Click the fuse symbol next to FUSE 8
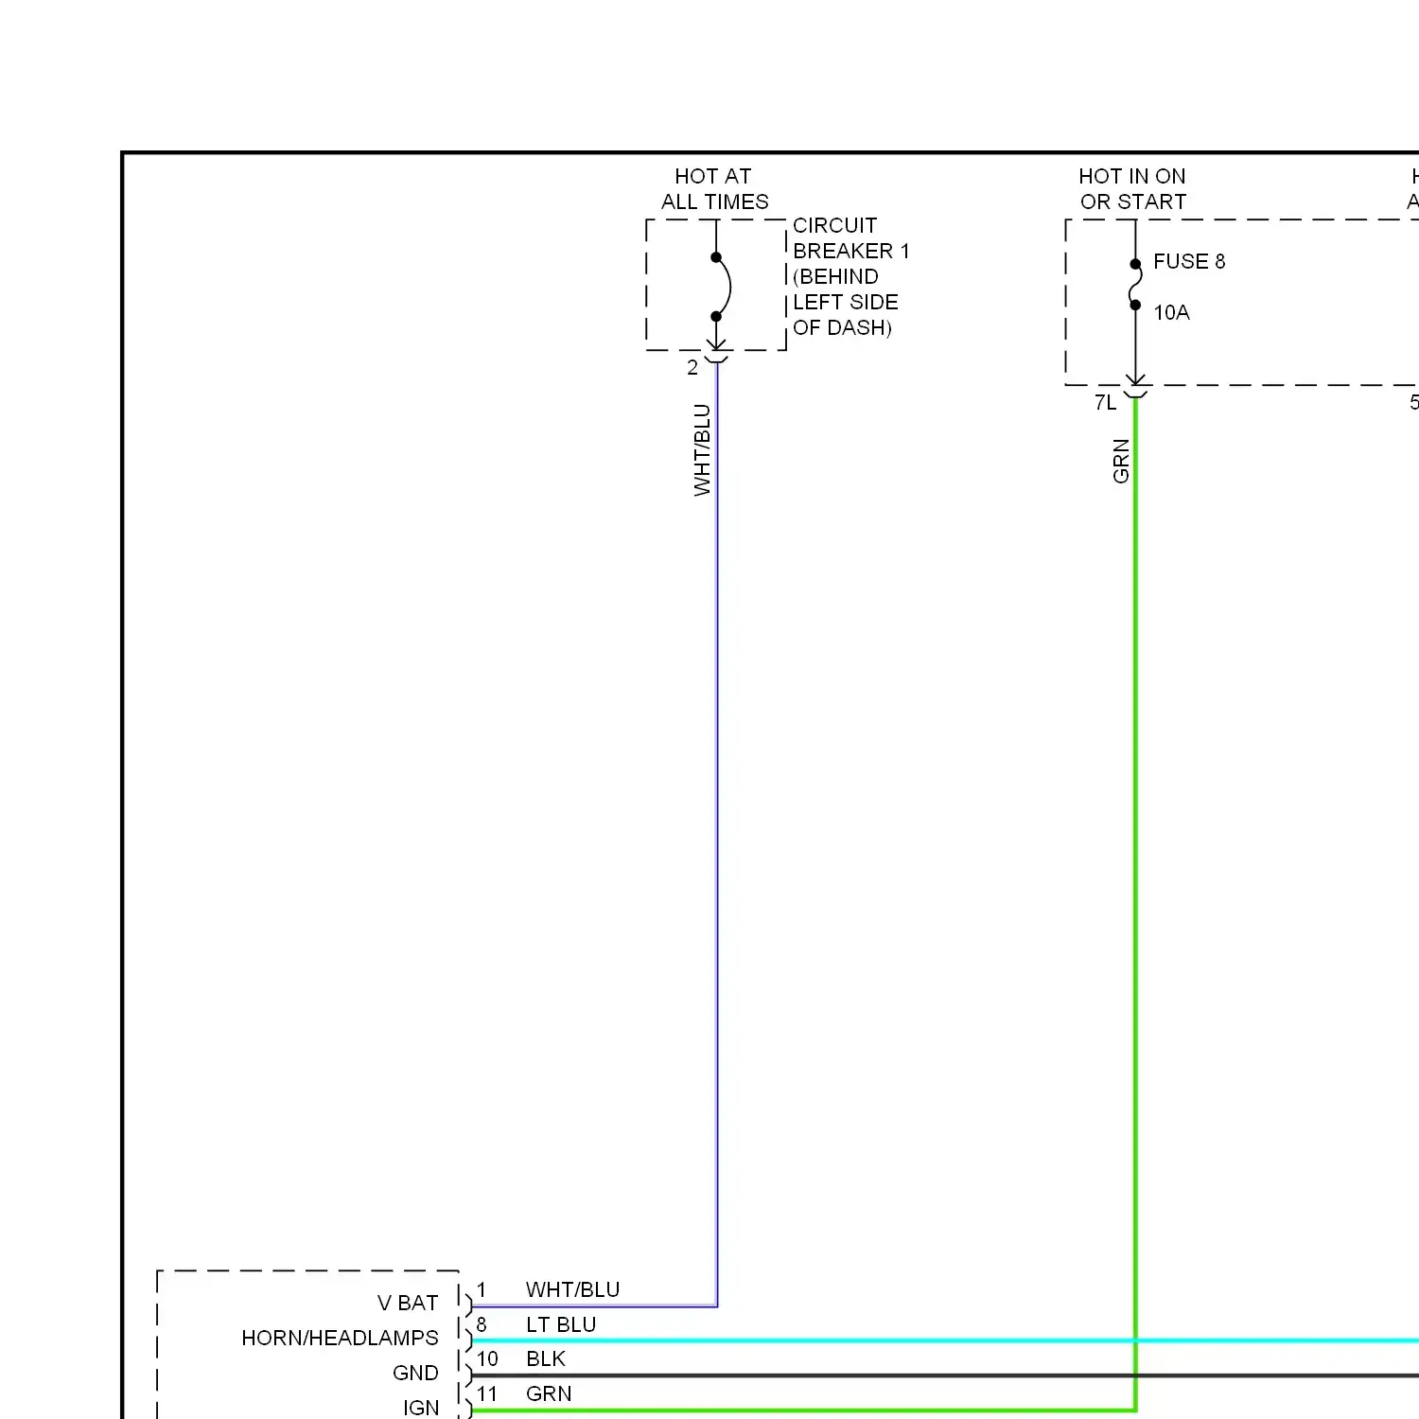The width and height of the screenshot is (1419, 1419). point(1135,285)
